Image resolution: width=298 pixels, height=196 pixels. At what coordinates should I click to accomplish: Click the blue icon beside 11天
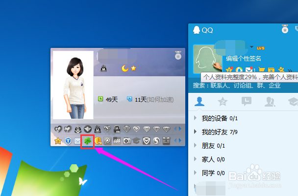click(129, 99)
